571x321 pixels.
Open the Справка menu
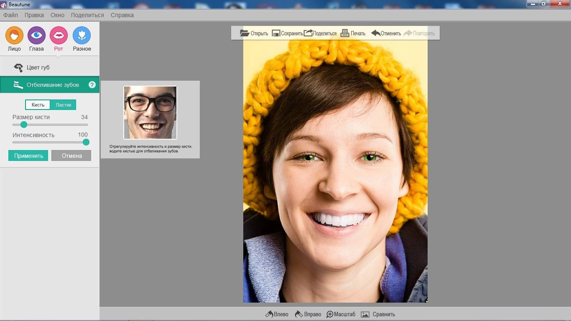(x=122, y=15)
